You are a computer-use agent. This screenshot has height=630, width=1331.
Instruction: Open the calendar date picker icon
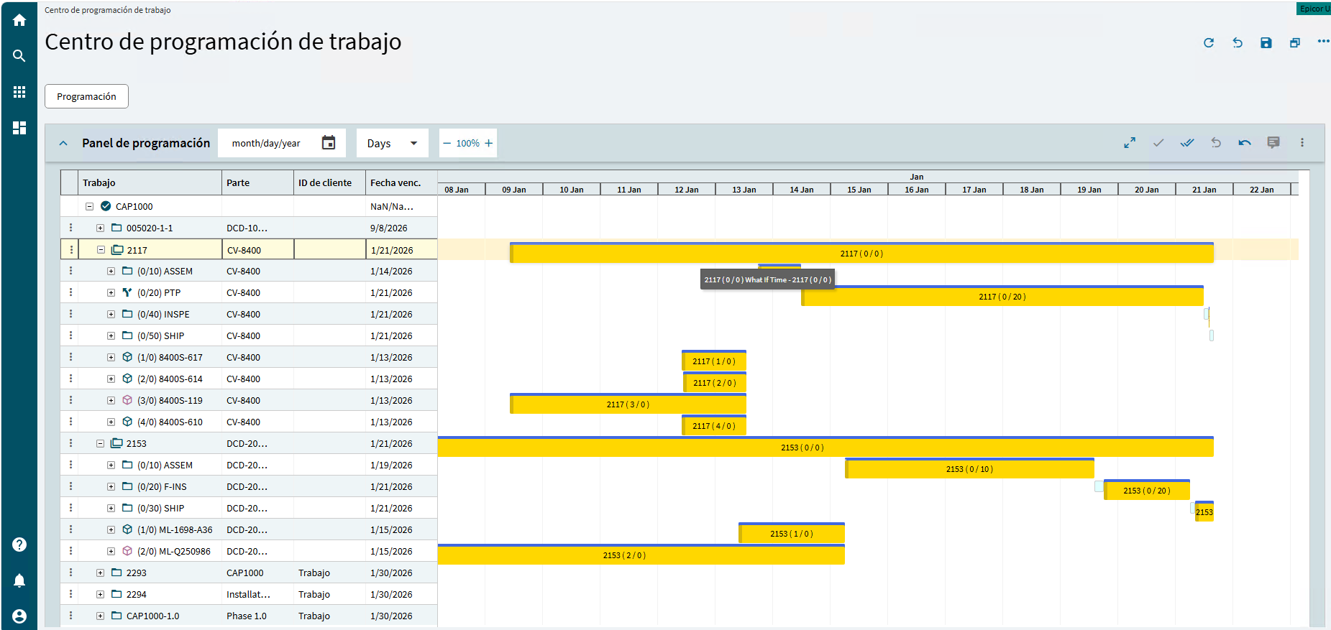coord(329,143)
